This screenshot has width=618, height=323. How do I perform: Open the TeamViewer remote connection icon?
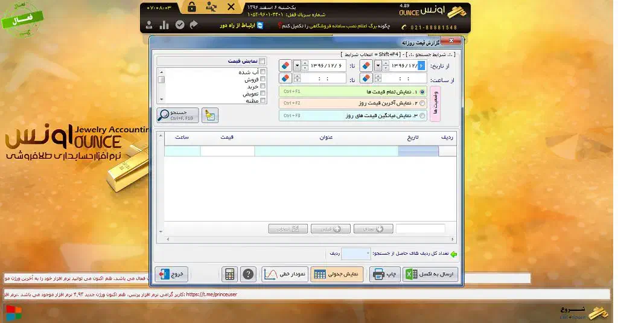(260, 25)
